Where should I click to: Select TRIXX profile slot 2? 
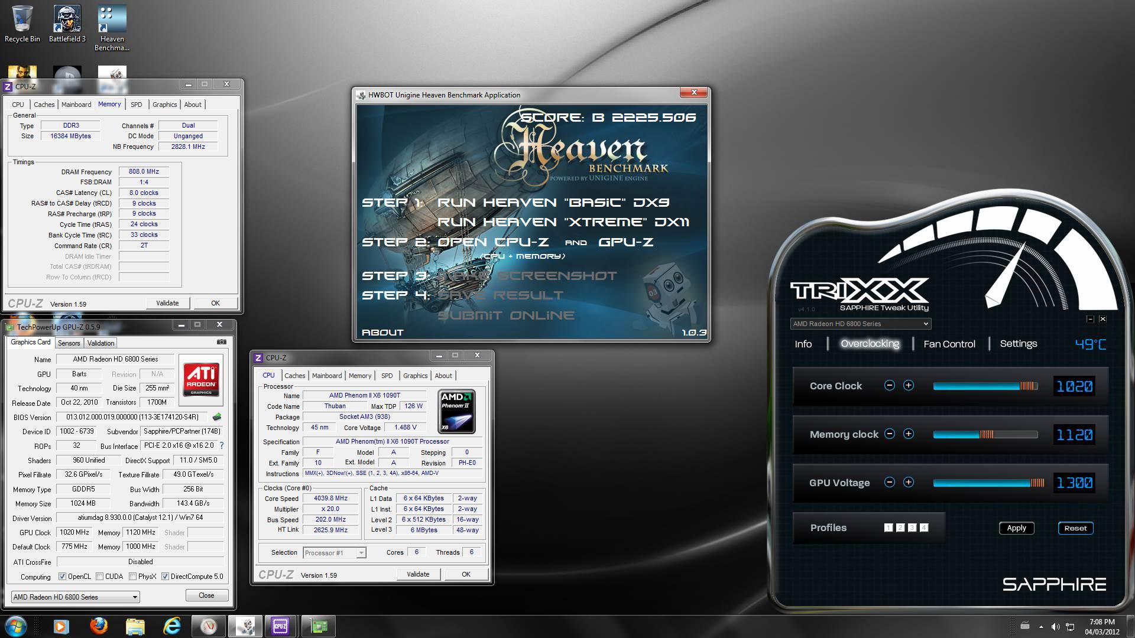[900, 528]
